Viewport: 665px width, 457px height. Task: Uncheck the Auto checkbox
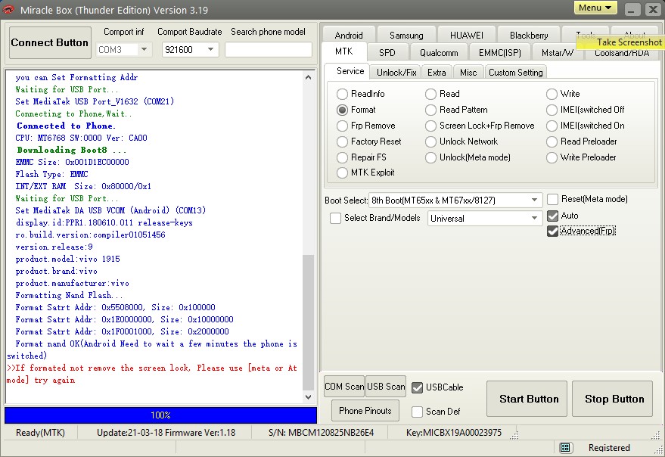tap(552, 216)
